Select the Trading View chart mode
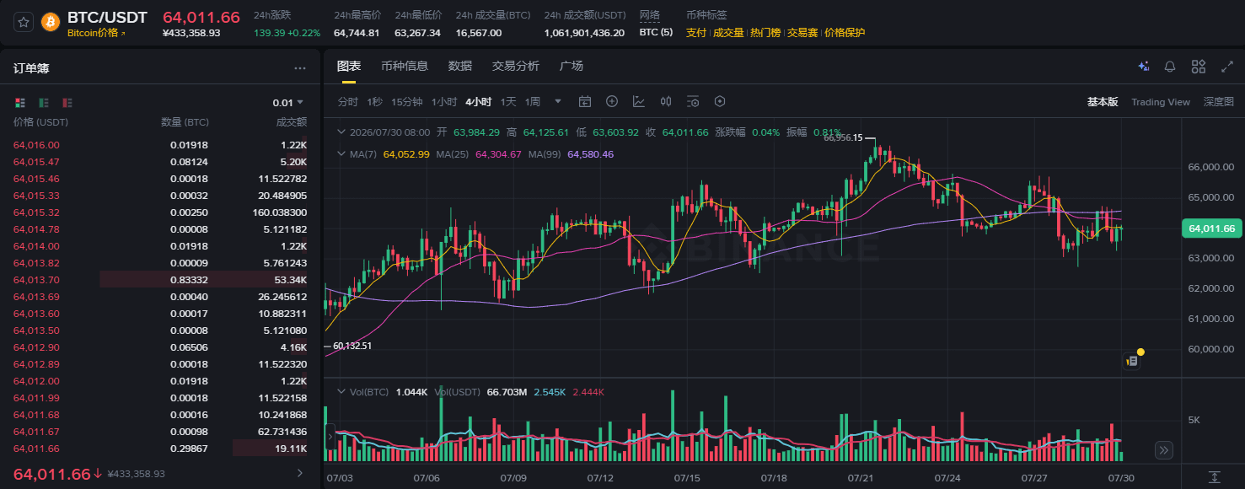This screenshot has width=1245, height=489. pyautogui.click(x=1161, y=102)
